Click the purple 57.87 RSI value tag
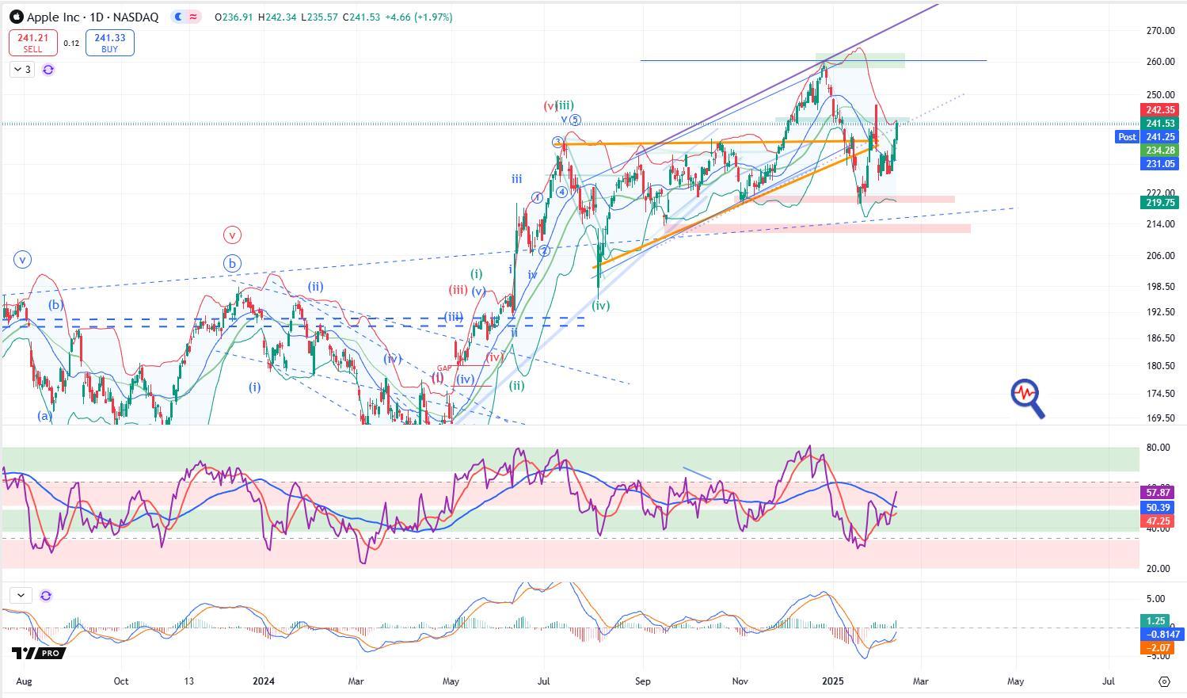Image resolution: width=1187 pixels, height=698 pixels. coord(1158,493)
